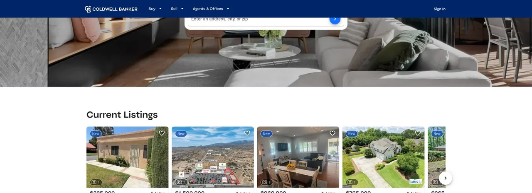532x193 pixels.
Task: Click the Sign In link
Action: point(439,9)
